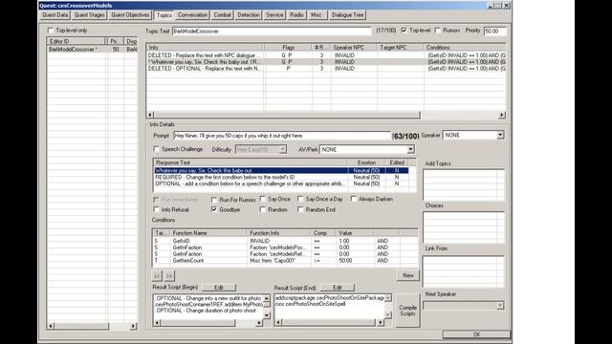Open the Next Speaker dropdown
Viewport: 612px width, 344px height.
(500, 306)
